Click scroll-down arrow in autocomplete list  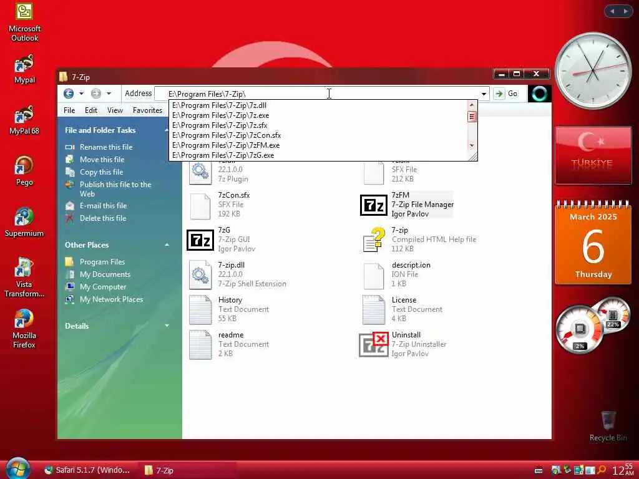472,145
